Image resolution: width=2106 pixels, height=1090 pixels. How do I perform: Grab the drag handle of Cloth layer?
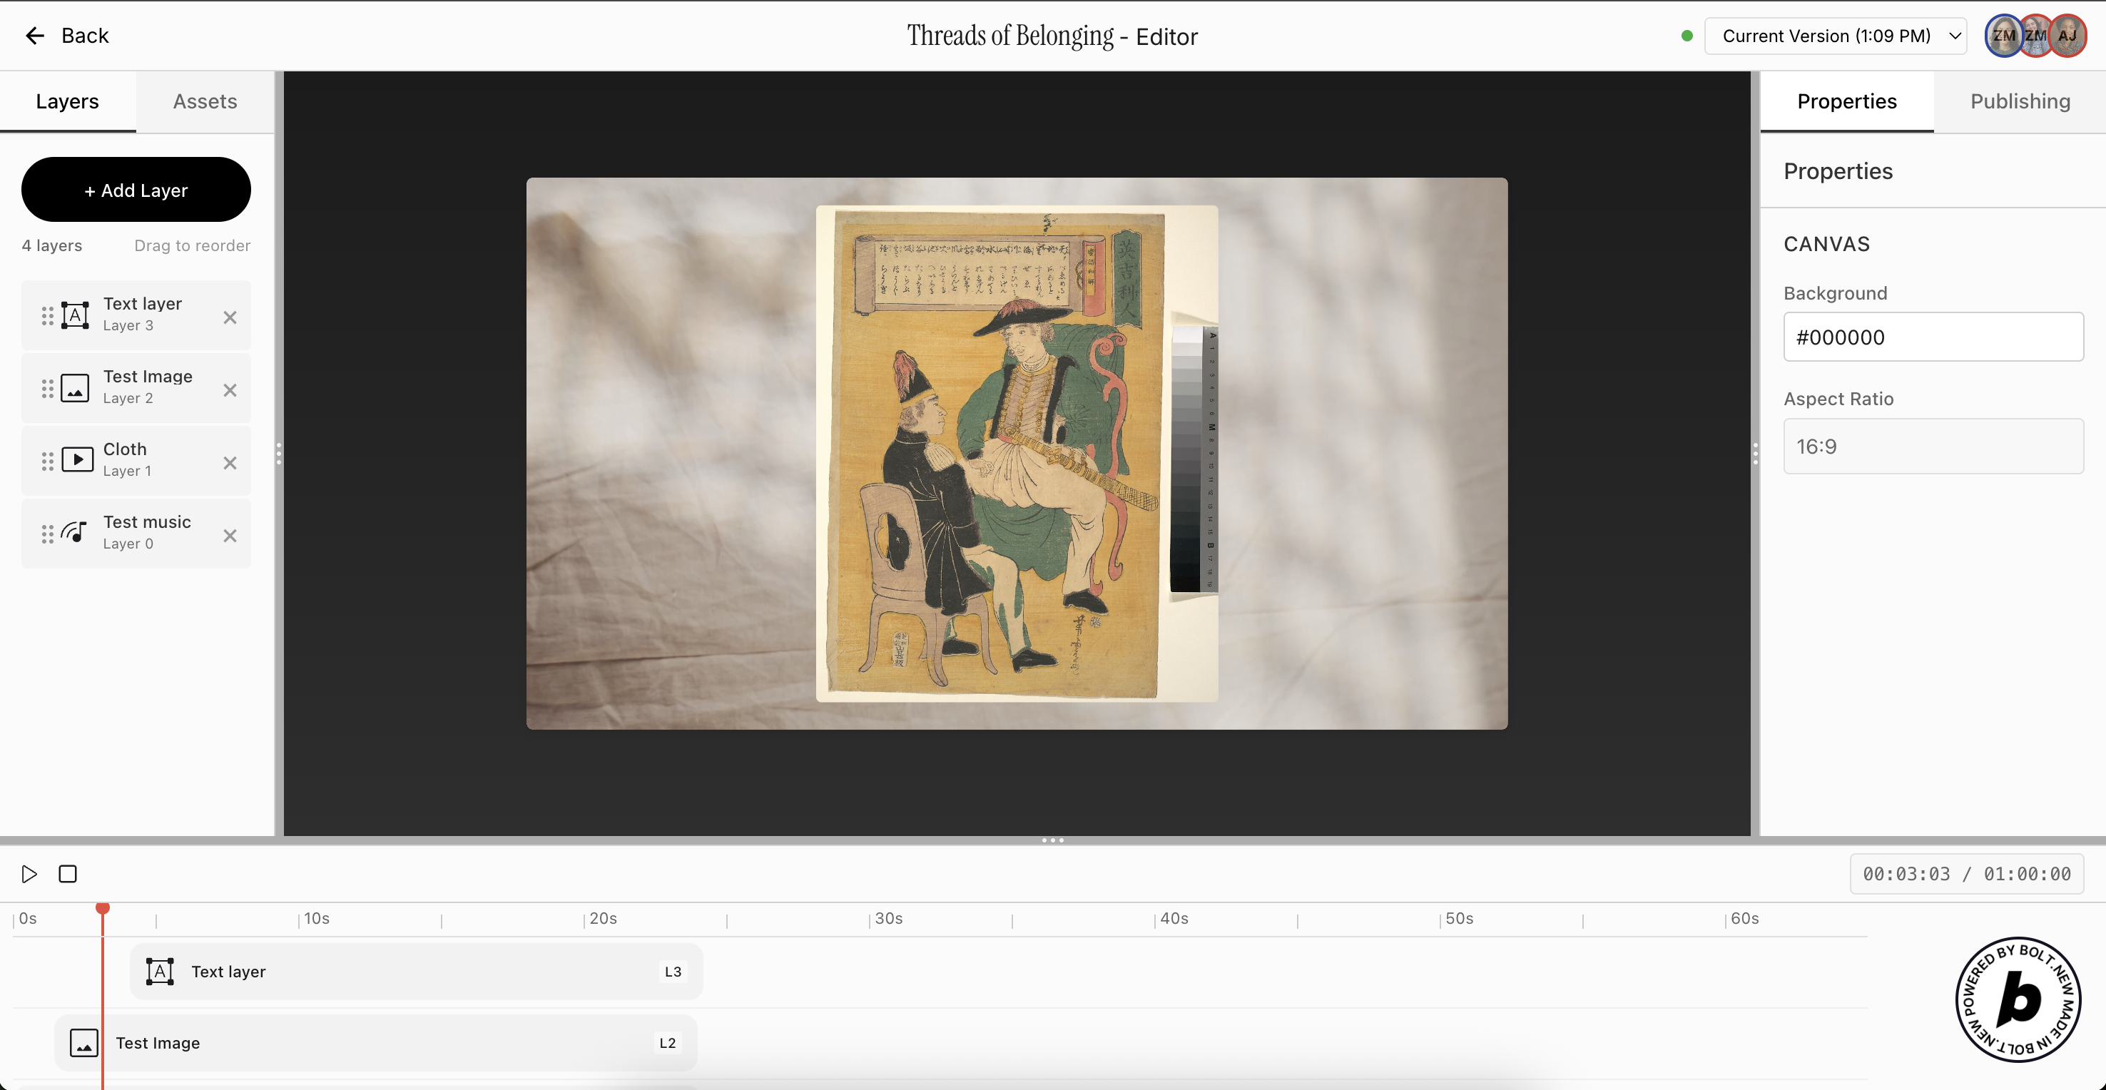47,462
